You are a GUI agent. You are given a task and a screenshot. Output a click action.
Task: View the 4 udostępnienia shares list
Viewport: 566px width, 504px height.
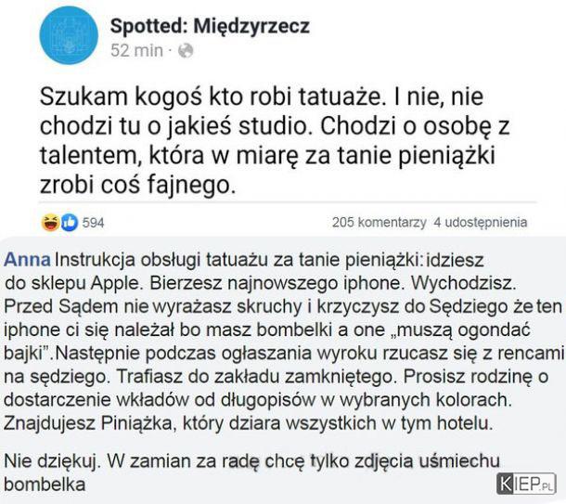[x=481, y=223]
